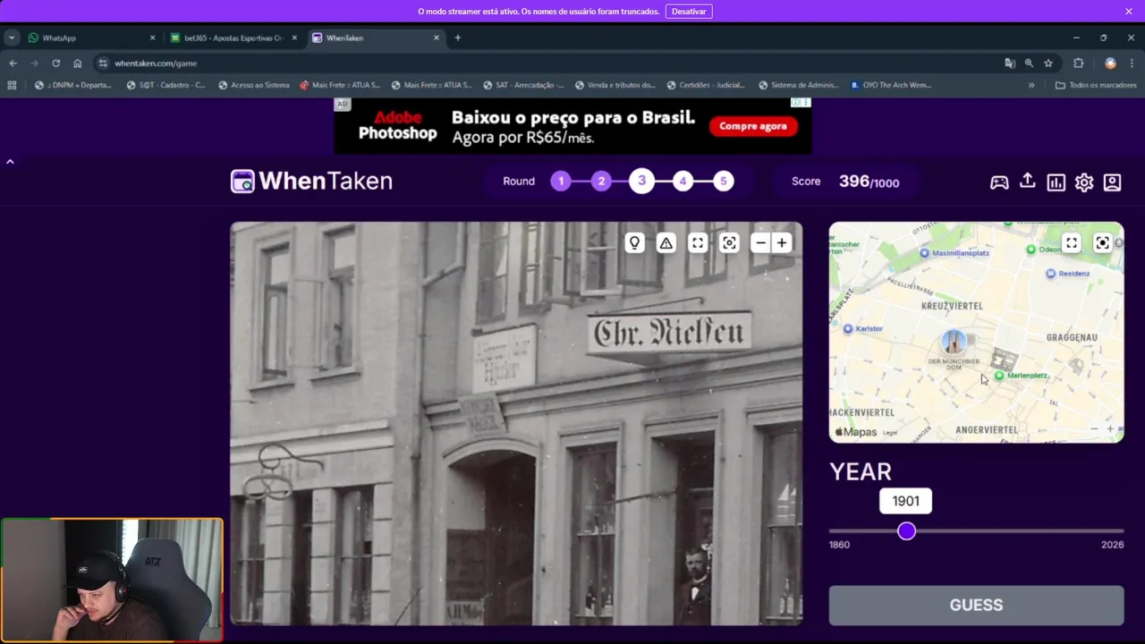
Task: Open the user profile icon
Action: click(1112, 182)
